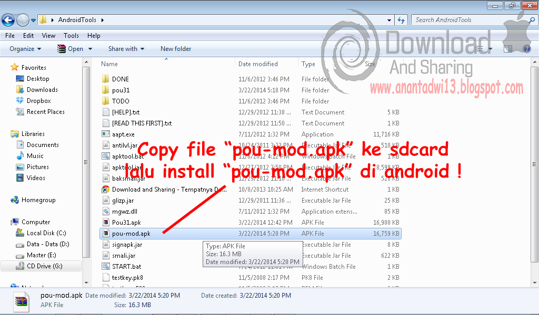Toggle the preview pane icon
The height and width of the screenshot is (315, 539).
pyautogui.click(x=508, y=49)
